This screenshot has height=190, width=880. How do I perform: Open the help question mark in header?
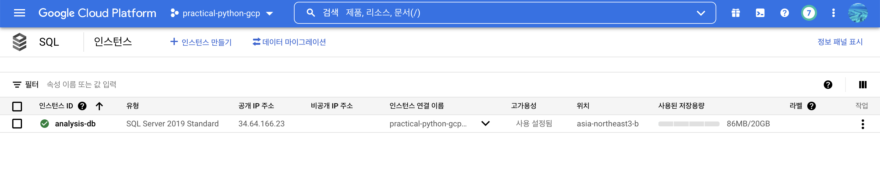(x=784, y=13)
